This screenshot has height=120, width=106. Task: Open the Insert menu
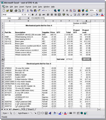tap(22, 7)
